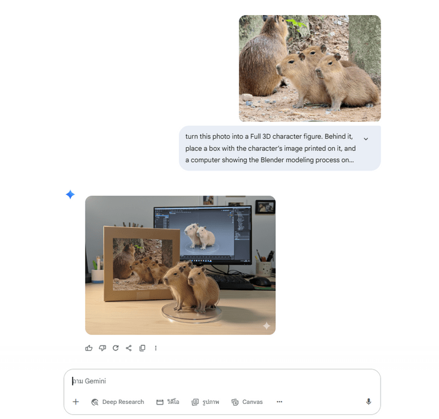This screenshot has height=419, width=439.
Task: Click the sparkle watermark on generated image
Action: pyautogui.click(x=266, y=326)
